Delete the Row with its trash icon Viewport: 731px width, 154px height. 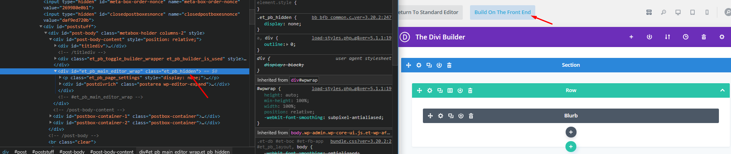(470, 90)
